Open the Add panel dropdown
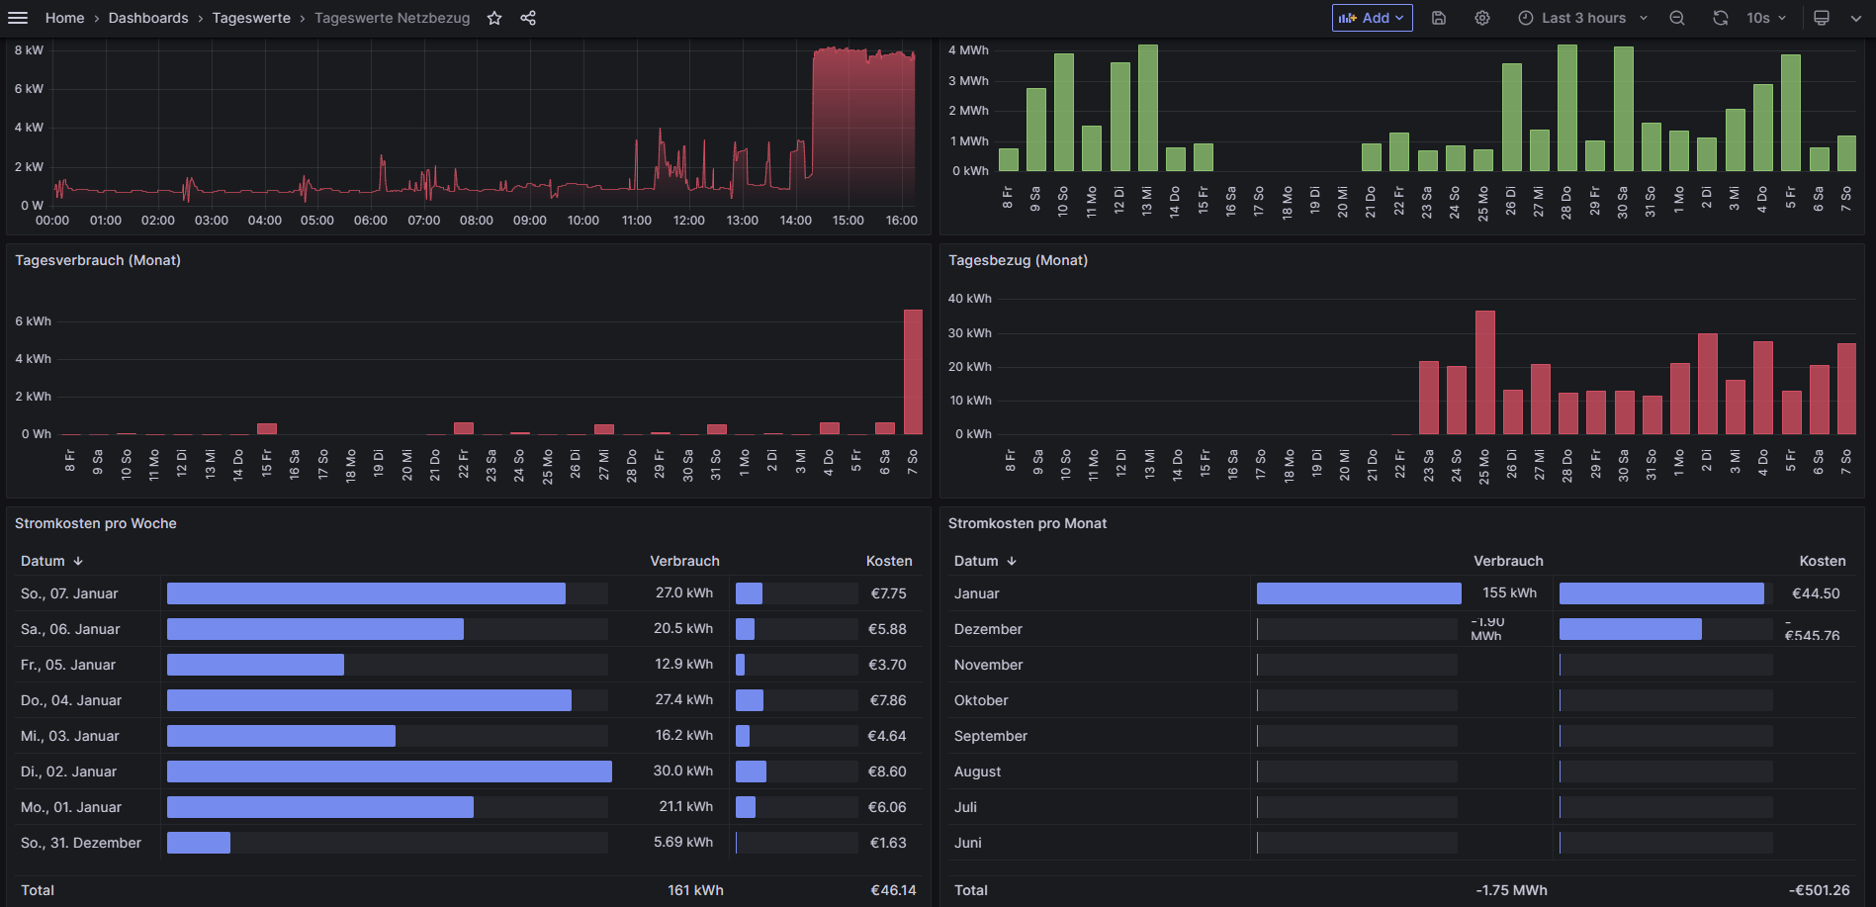Screen dimensions: 1876x907 tap(1372, 18)
